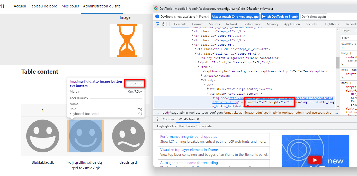Image resolution: width=357 pixels, height=176 pixels.
Task: Expand the thead element node
Action: coord(202,76)
